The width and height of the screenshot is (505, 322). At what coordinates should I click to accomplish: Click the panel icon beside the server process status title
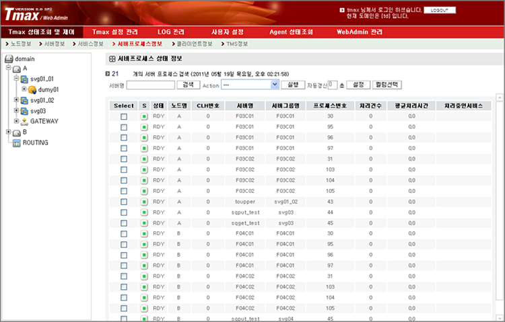pyautogui.click(x=112, y=59)
